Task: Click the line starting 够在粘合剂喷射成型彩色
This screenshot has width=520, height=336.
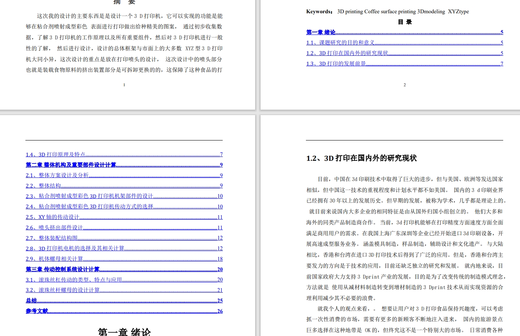Action: pyautogui.click(x=124, y=27)
